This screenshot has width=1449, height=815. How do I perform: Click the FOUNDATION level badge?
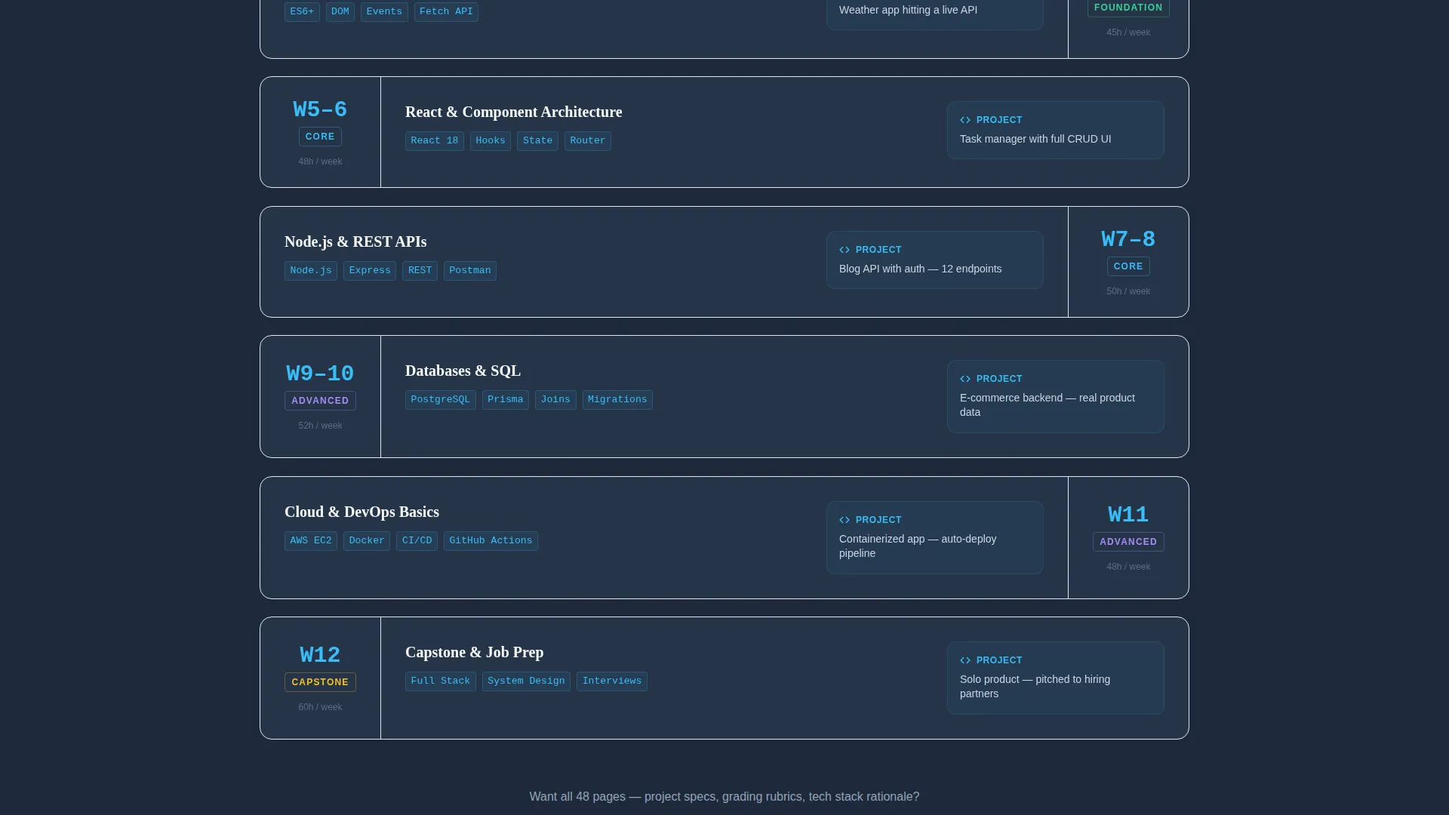(x=1128, y=8)
